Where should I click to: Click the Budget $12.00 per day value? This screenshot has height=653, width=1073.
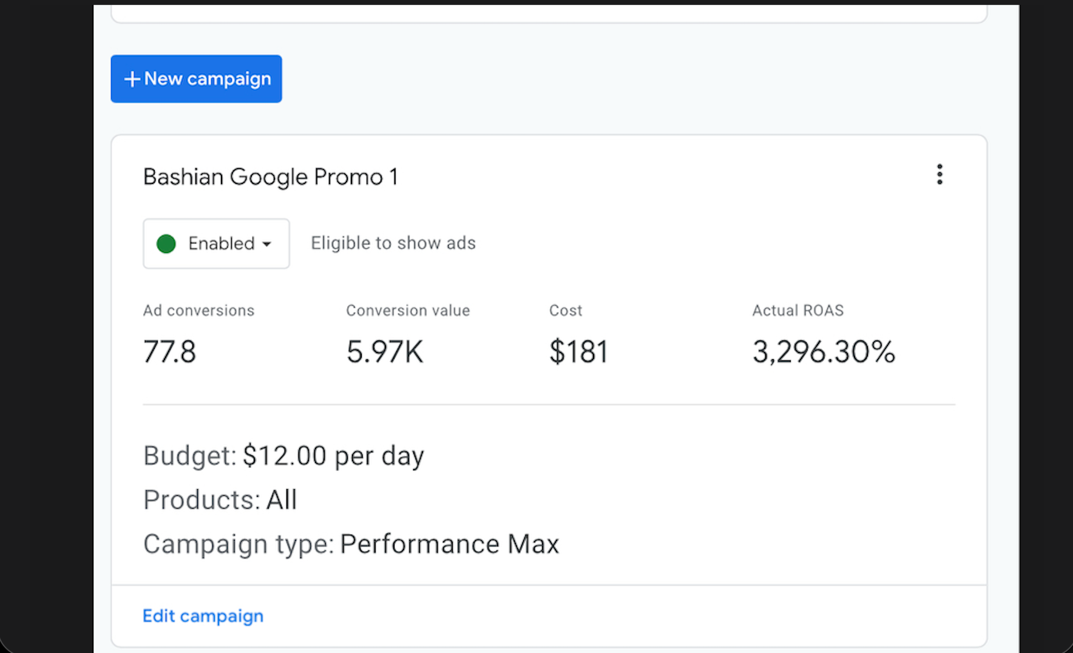tap(333, 455)
